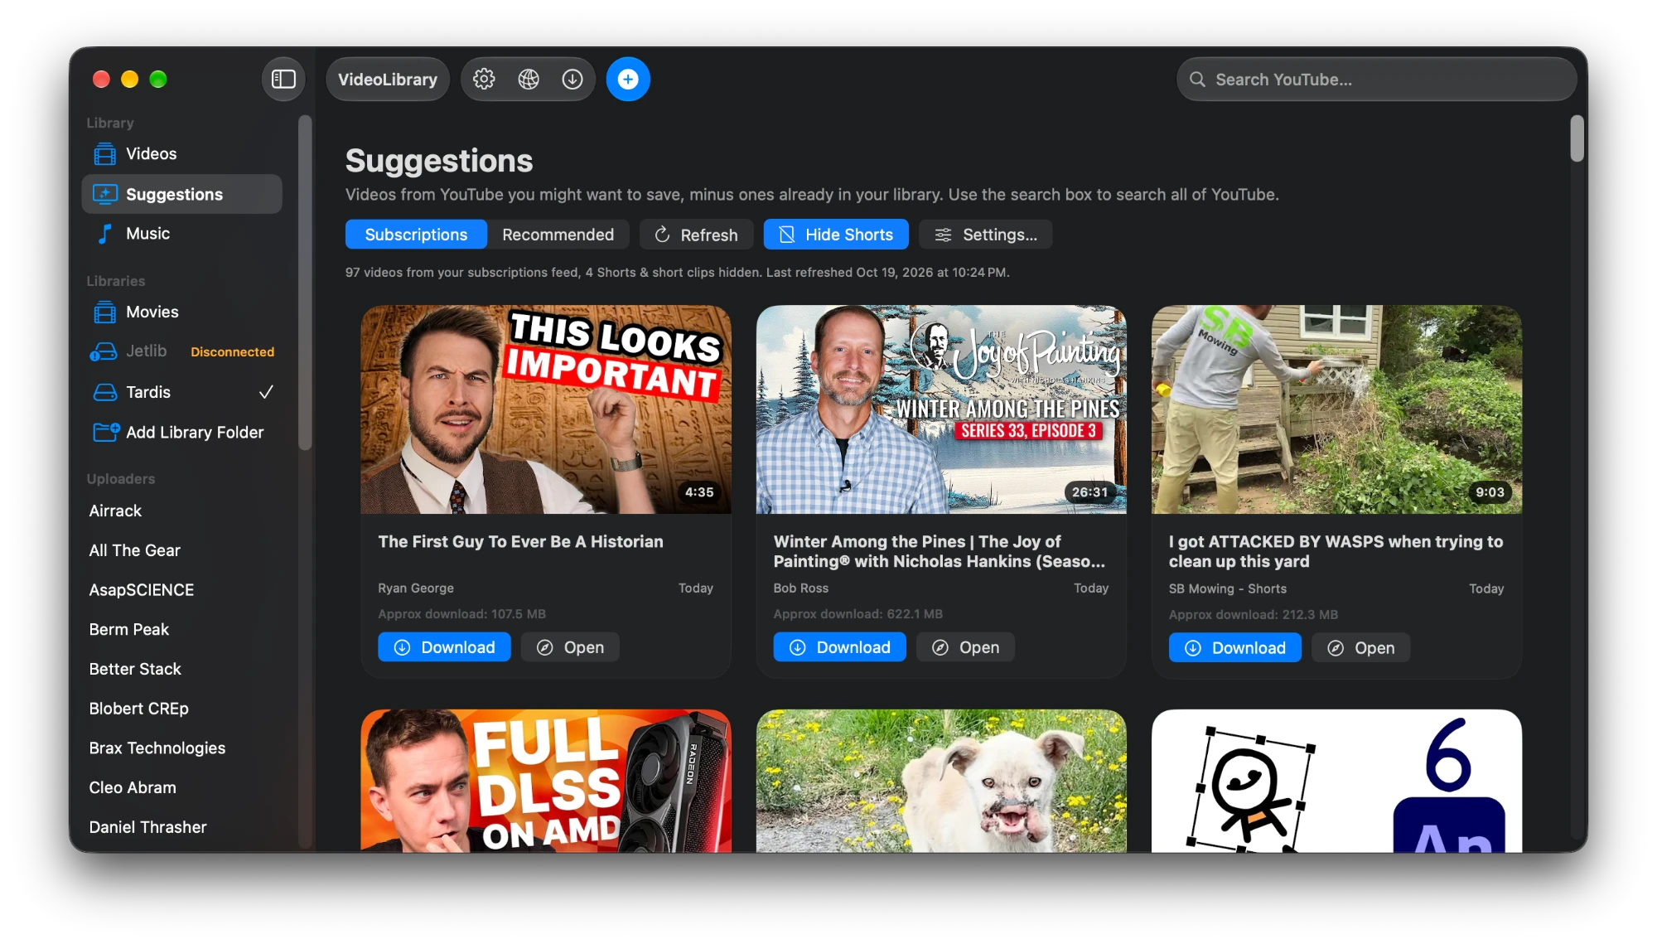This screenshot has height=944, width=1657.
Task: Select the Tardis library
Action: (x=182, y=392)
